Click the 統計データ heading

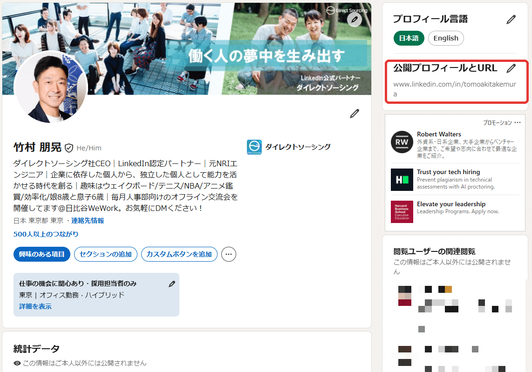37,349
